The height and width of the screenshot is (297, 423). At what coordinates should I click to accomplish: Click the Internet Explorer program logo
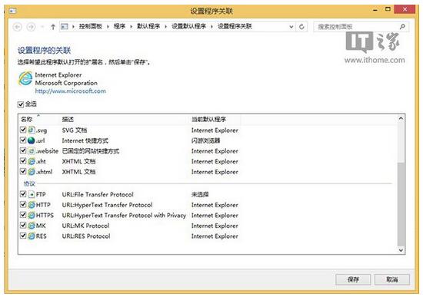click(x=25, y=78)
